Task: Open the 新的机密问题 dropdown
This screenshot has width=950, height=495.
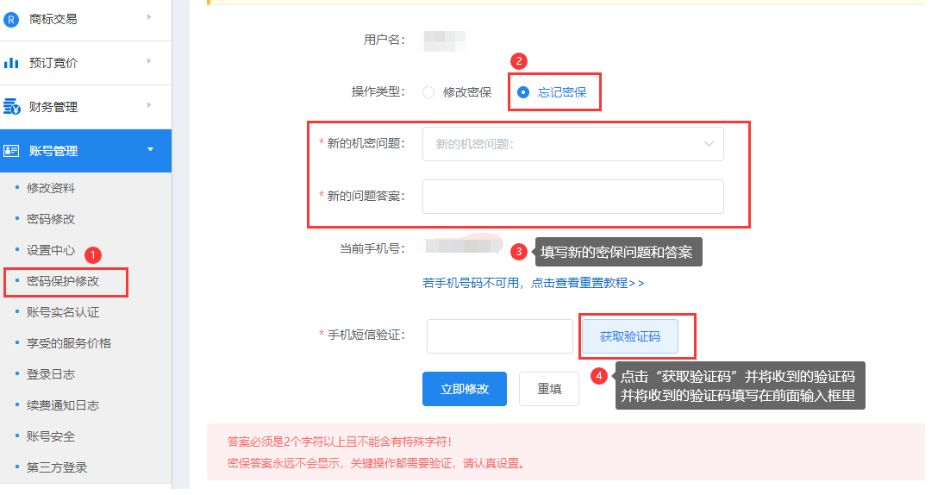Action: click(572, 144)
